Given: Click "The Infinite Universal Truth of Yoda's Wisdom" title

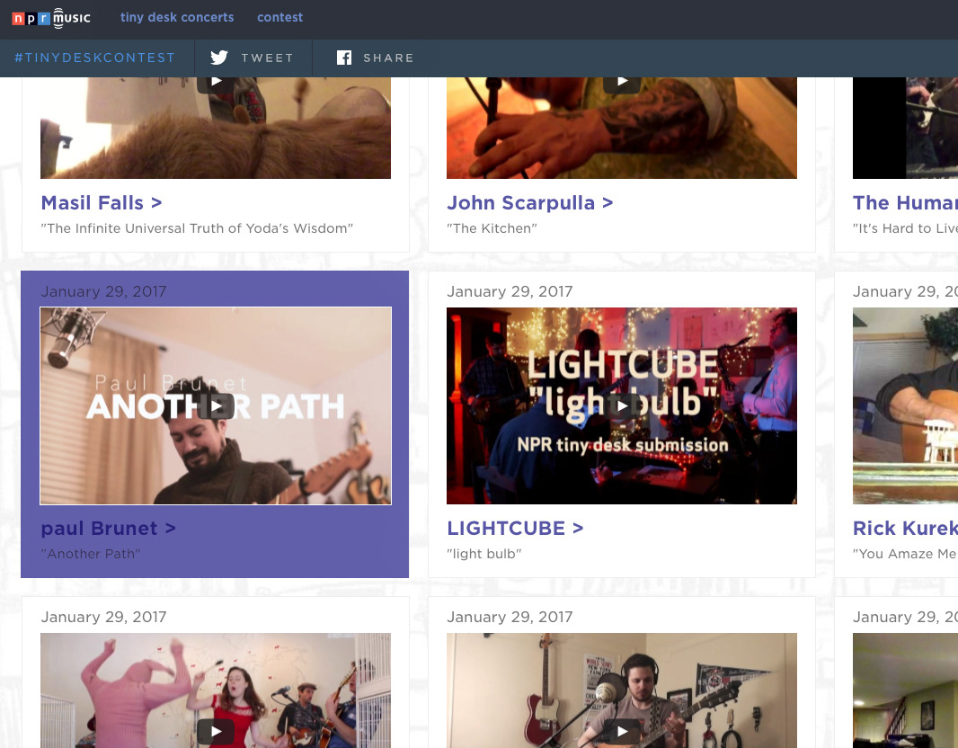Looking at the screenshot, I should [197, 228].
